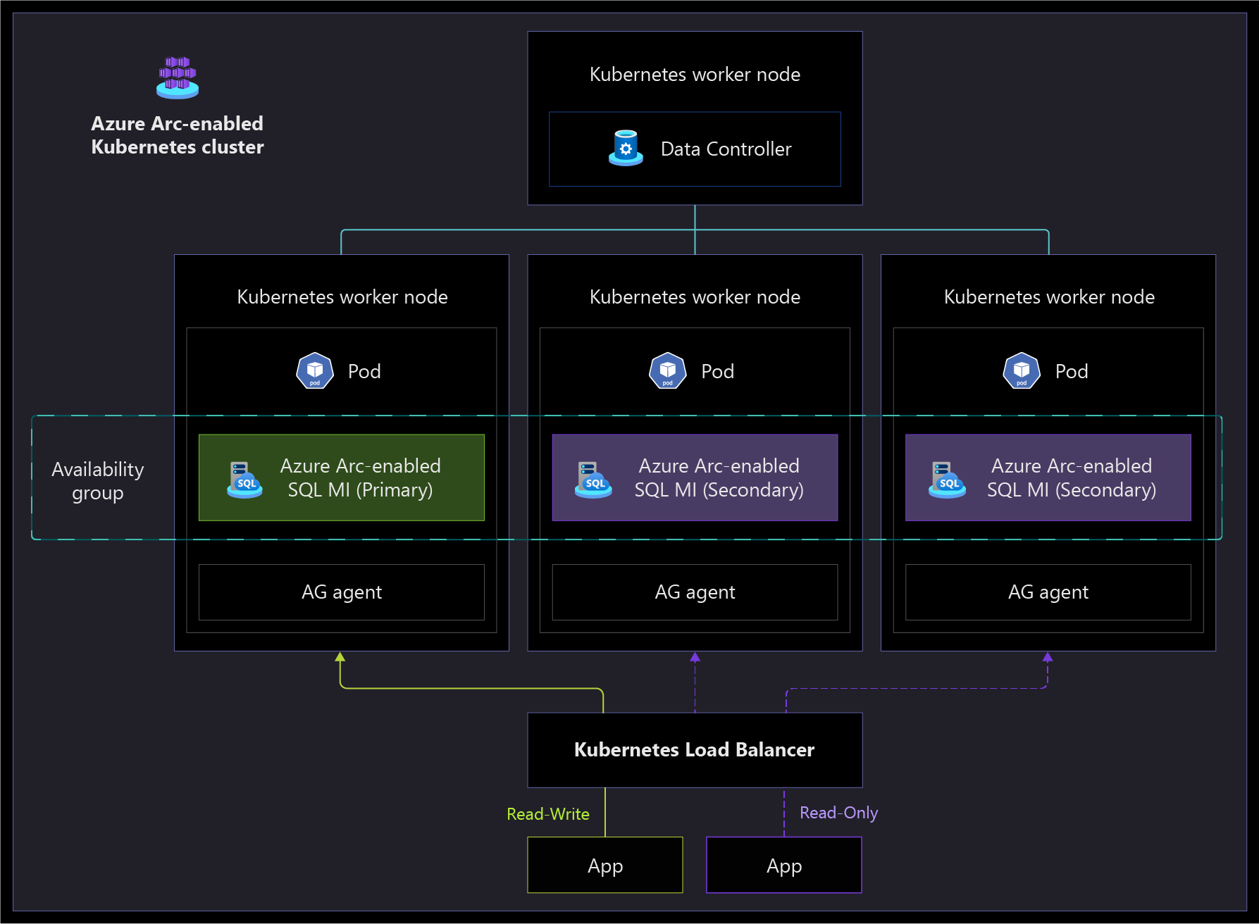Click the right Kubernetes worker node heading

(1049, 297)
